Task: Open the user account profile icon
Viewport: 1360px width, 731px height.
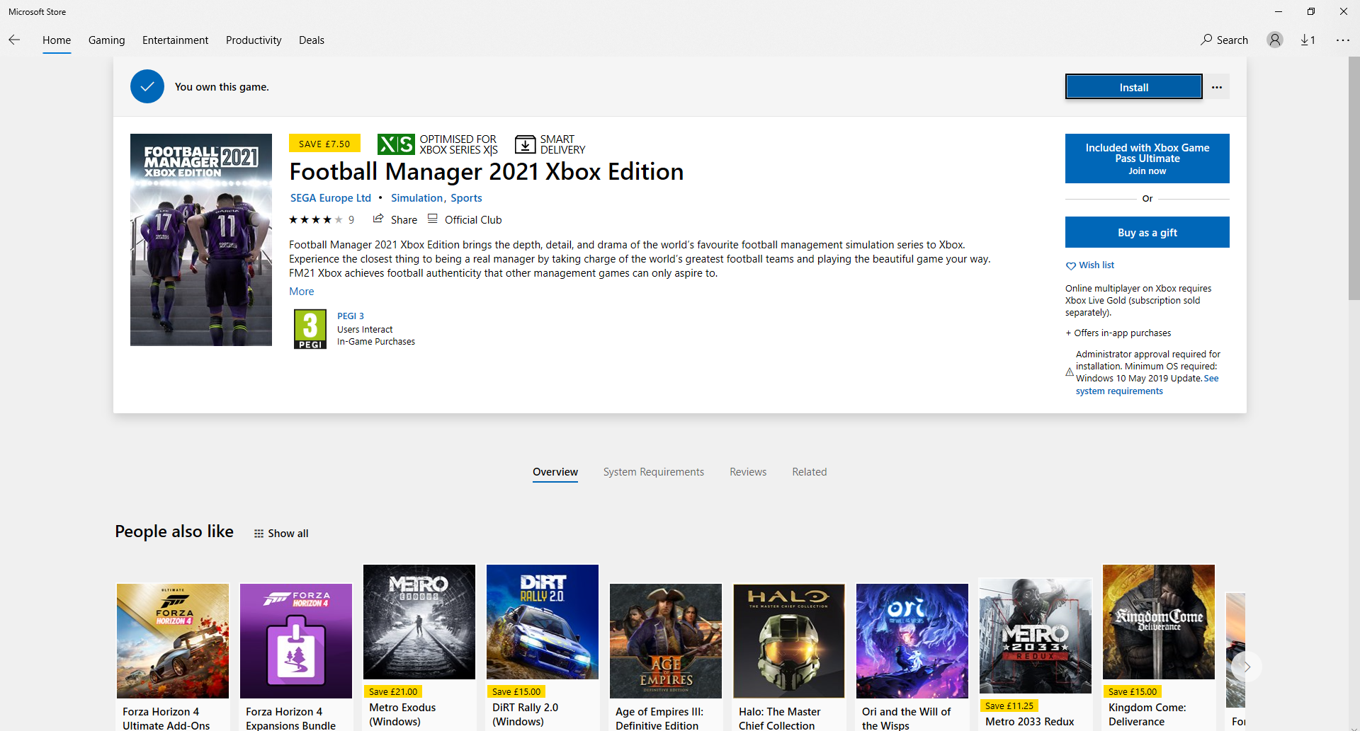Action: pyautogui.click(x=1275, y=40)
